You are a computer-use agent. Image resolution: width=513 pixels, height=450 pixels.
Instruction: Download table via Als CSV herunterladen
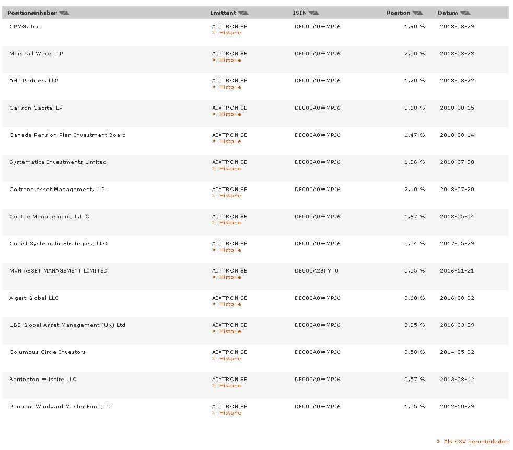(475, 442)
